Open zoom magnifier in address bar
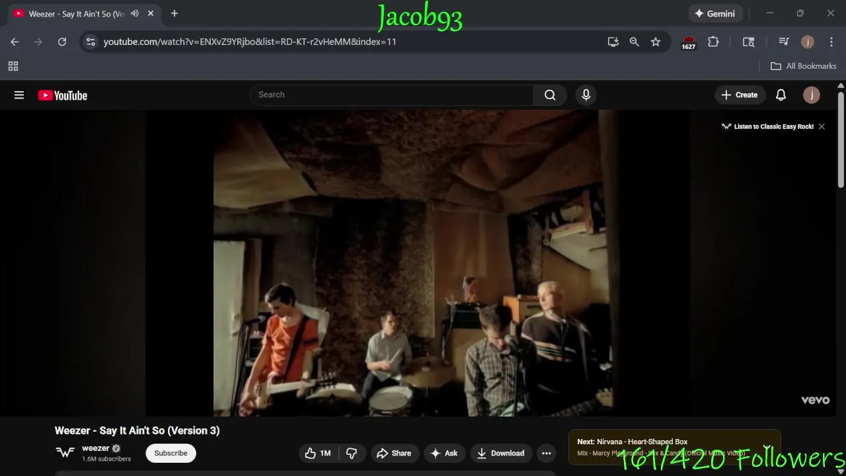The height and width of the screenshot is (476, 846). pos(634,42)
